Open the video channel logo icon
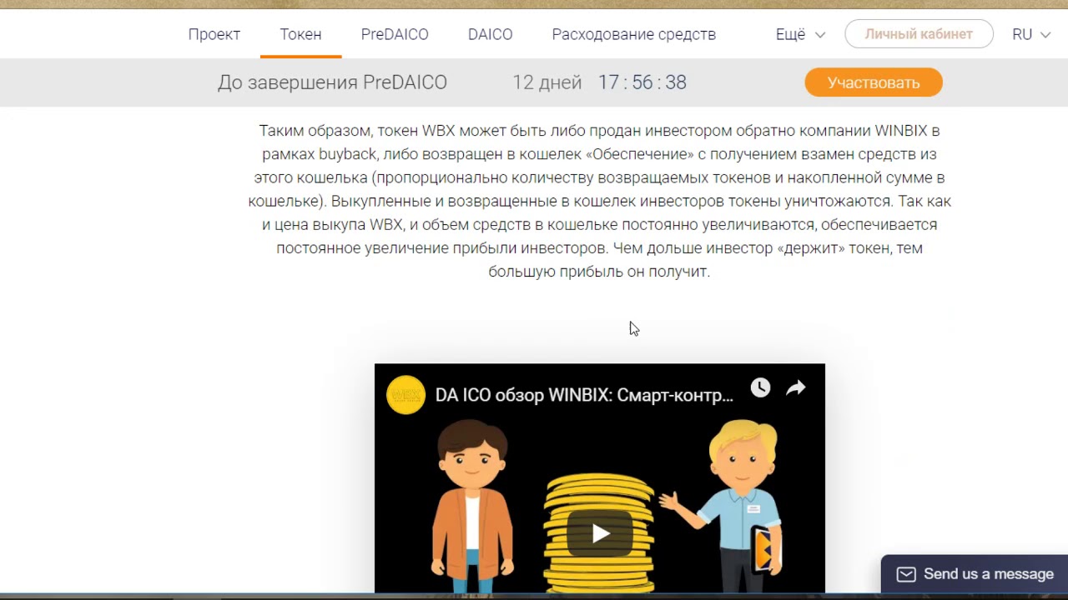This screenshot has height=600, width=1068. [406, 395]
